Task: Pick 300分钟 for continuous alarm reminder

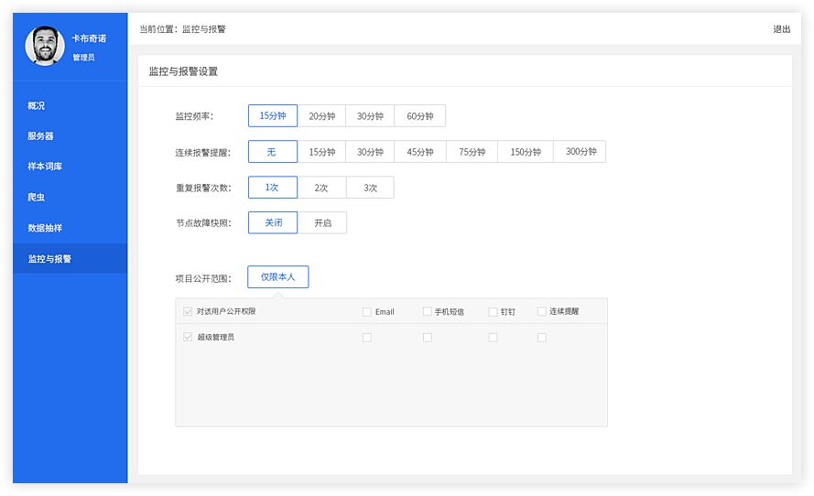Action: [581, 152]
